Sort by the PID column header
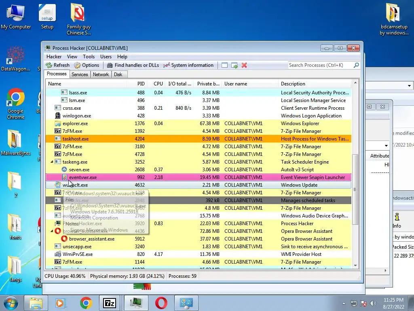The width and height of the screenshot is (414, 311). click(x=137, y=84)
